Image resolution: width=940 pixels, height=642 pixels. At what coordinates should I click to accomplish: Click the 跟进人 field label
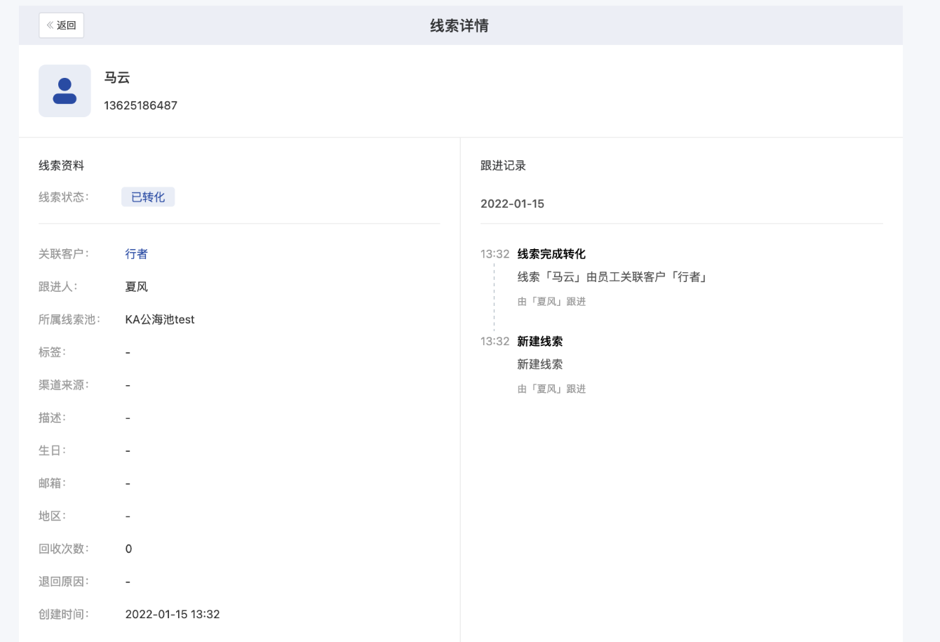[58, 287]
